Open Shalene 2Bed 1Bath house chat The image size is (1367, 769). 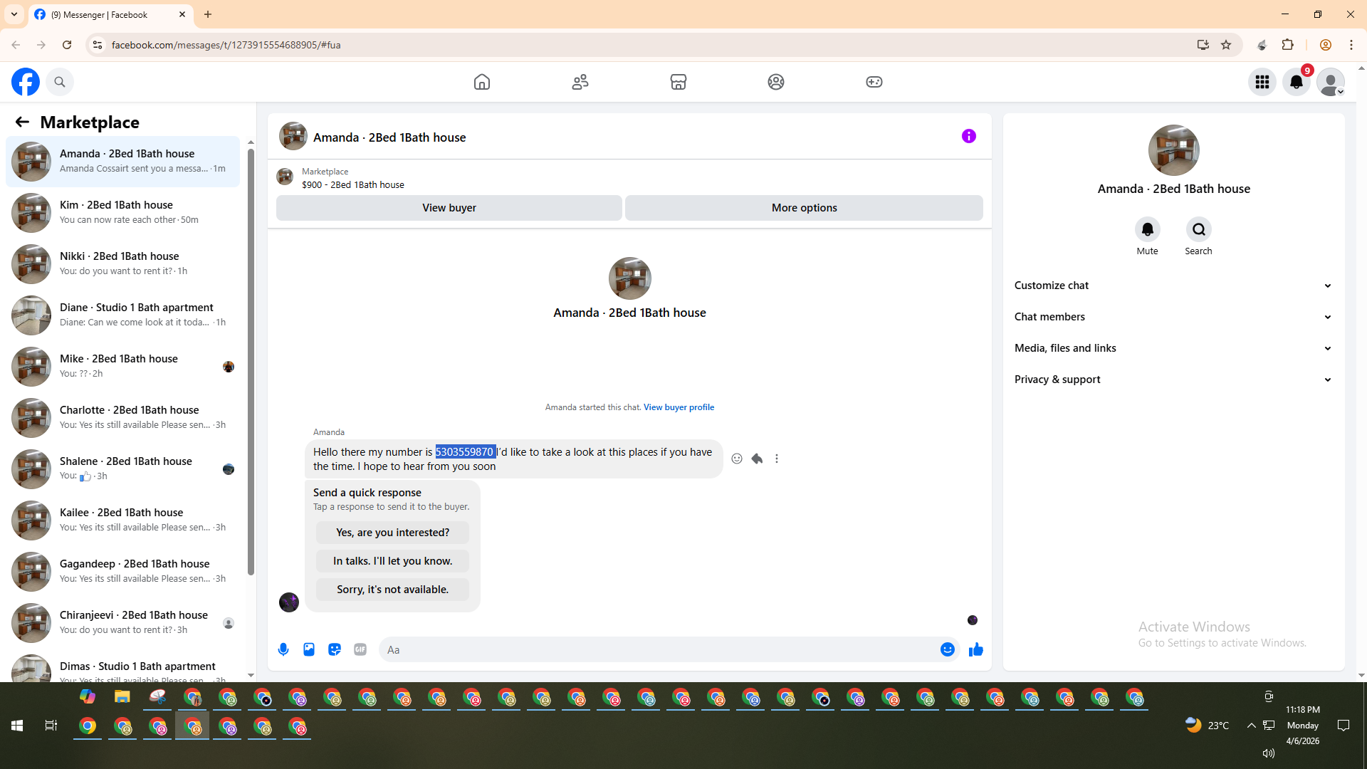[x=123, y=469]
